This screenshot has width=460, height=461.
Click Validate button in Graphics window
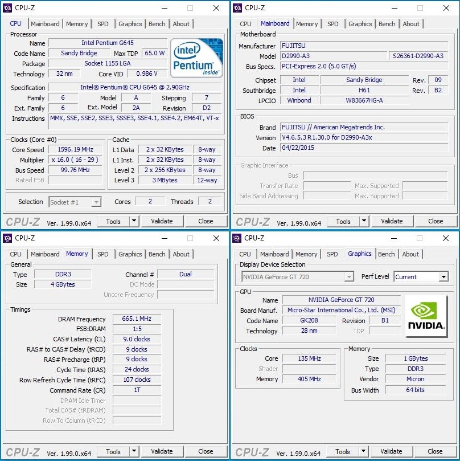tap(392, 451)
